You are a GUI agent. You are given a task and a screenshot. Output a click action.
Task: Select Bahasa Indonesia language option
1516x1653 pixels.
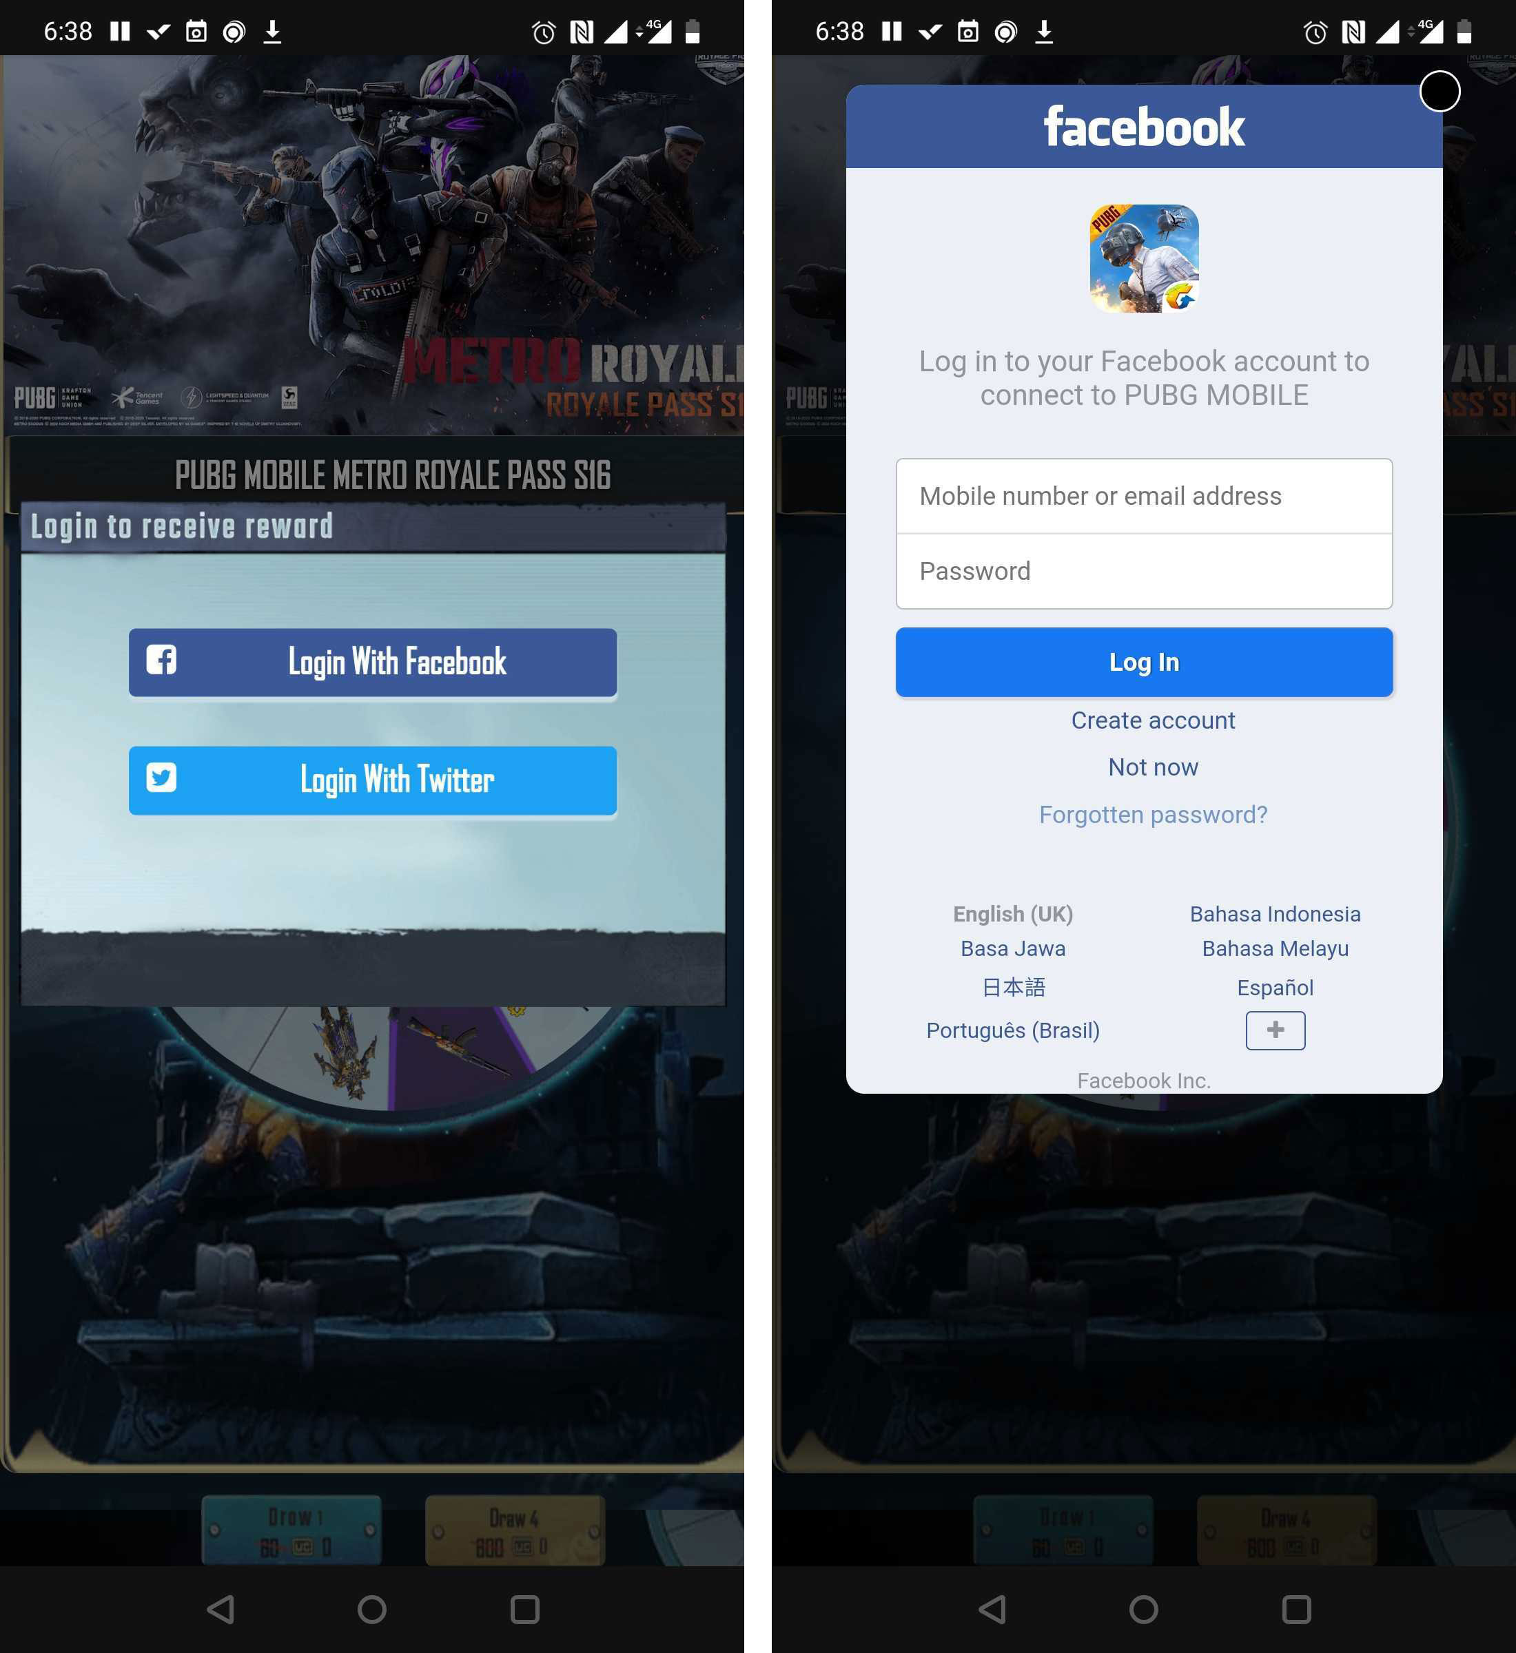tap(1274, 911)
